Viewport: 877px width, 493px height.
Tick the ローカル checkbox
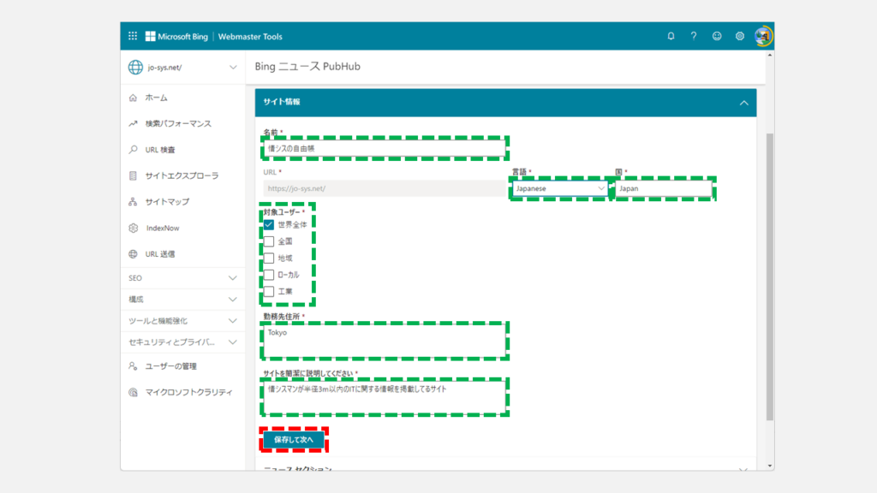pos(269,275)
